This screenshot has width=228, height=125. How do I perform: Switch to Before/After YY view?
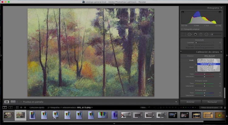point(13,102)
